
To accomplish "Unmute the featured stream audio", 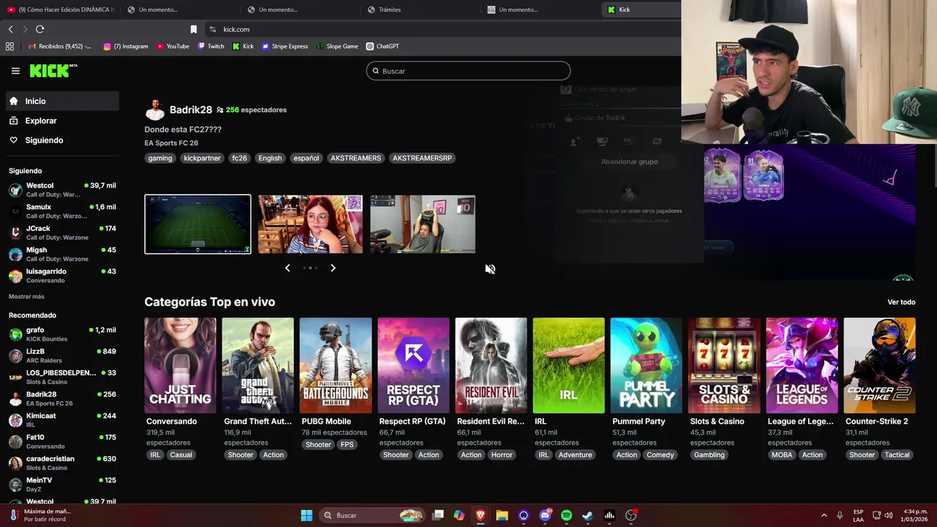I will click(x=490, y=269).
